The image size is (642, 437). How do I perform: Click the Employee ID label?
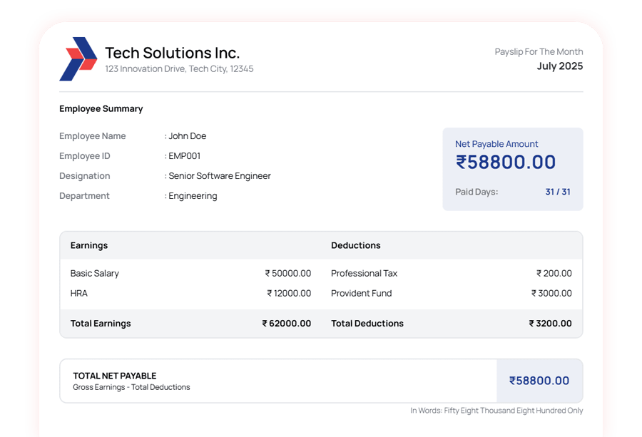[85, 156]
